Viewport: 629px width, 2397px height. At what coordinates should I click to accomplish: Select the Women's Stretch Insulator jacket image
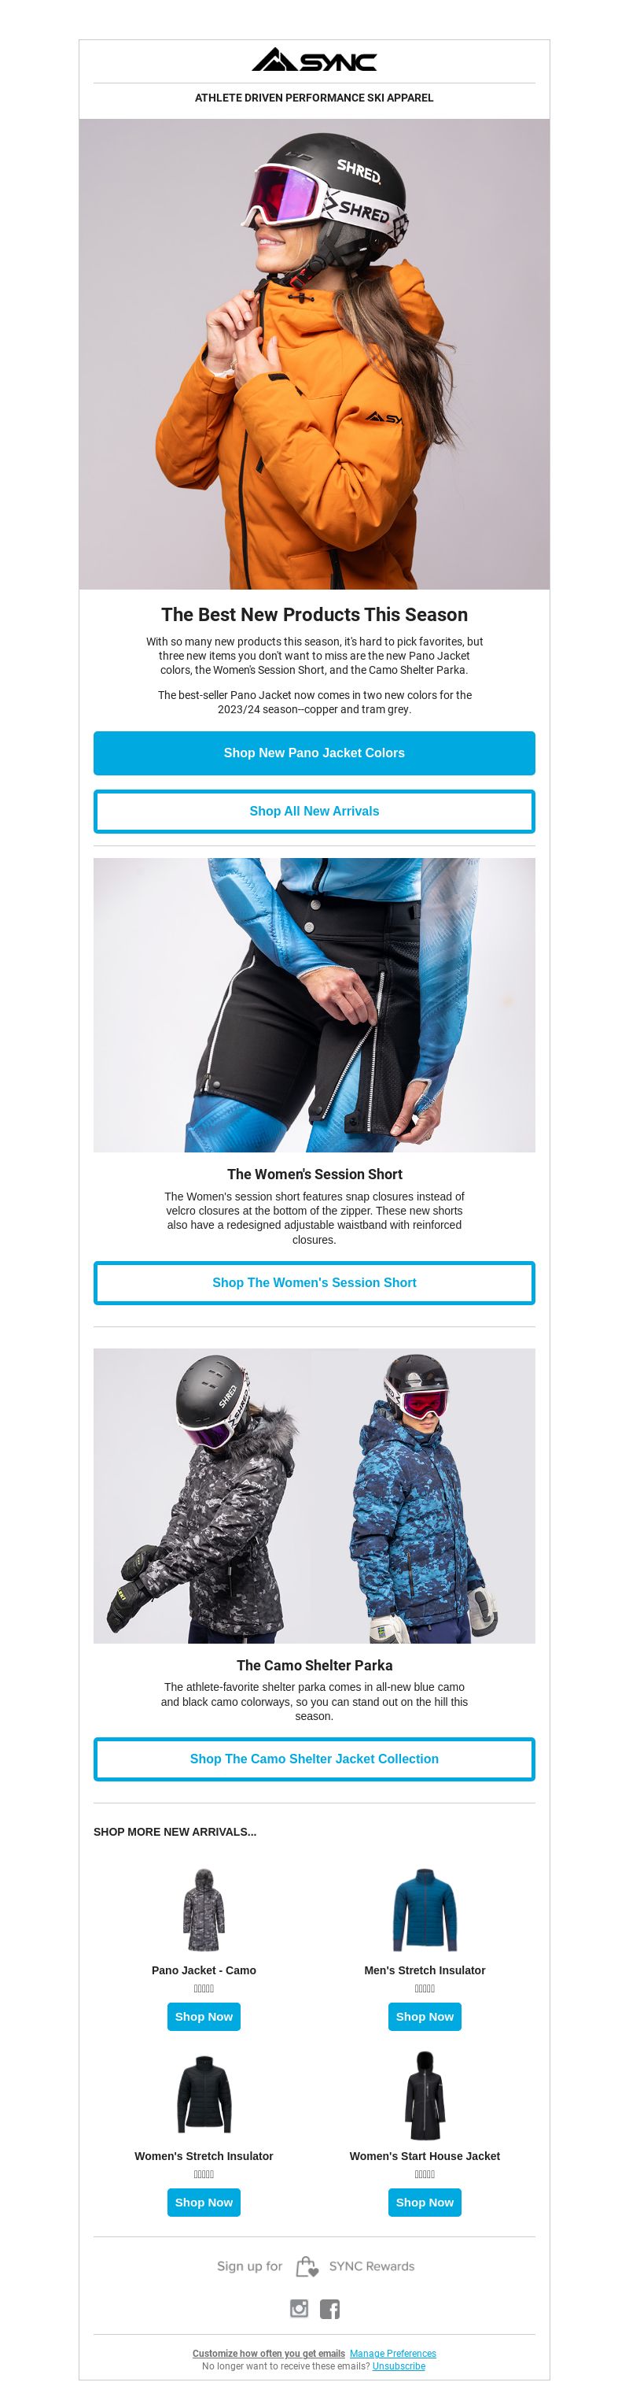(204, 2095)
